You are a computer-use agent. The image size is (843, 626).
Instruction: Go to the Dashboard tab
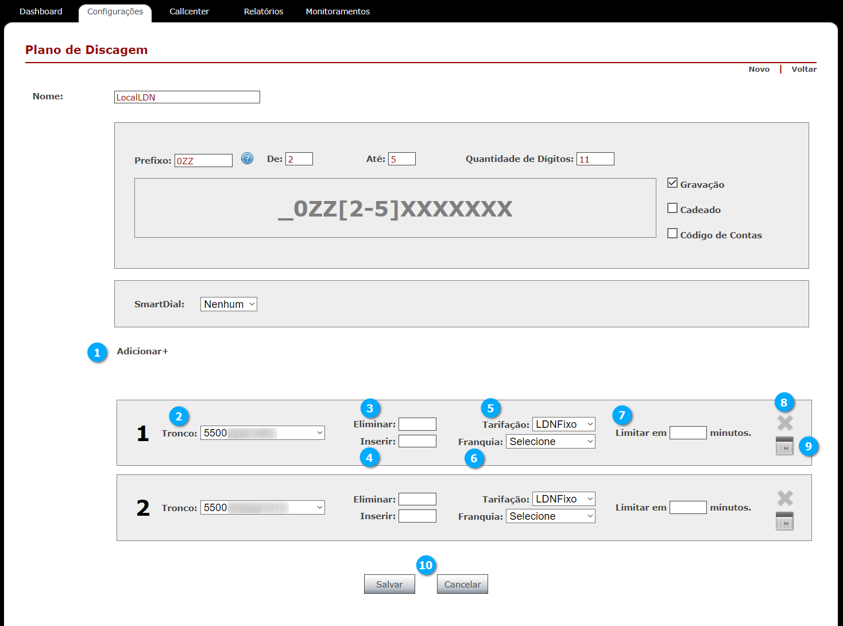tap(41, 11)
